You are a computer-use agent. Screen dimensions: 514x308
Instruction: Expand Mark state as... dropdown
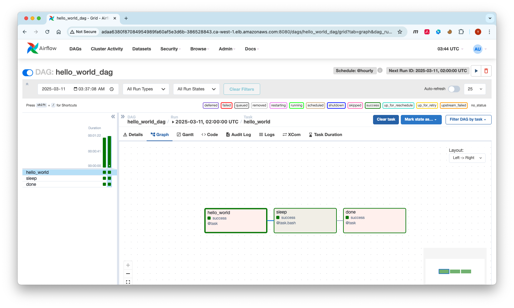[421, 119]
